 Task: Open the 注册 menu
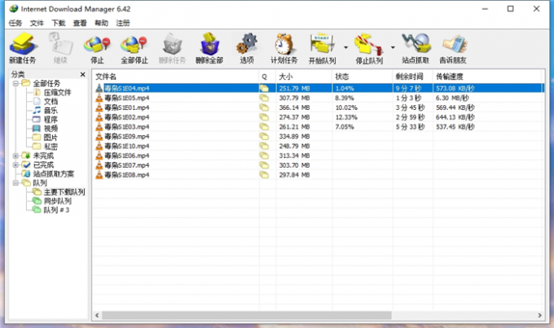pos(123,24)
